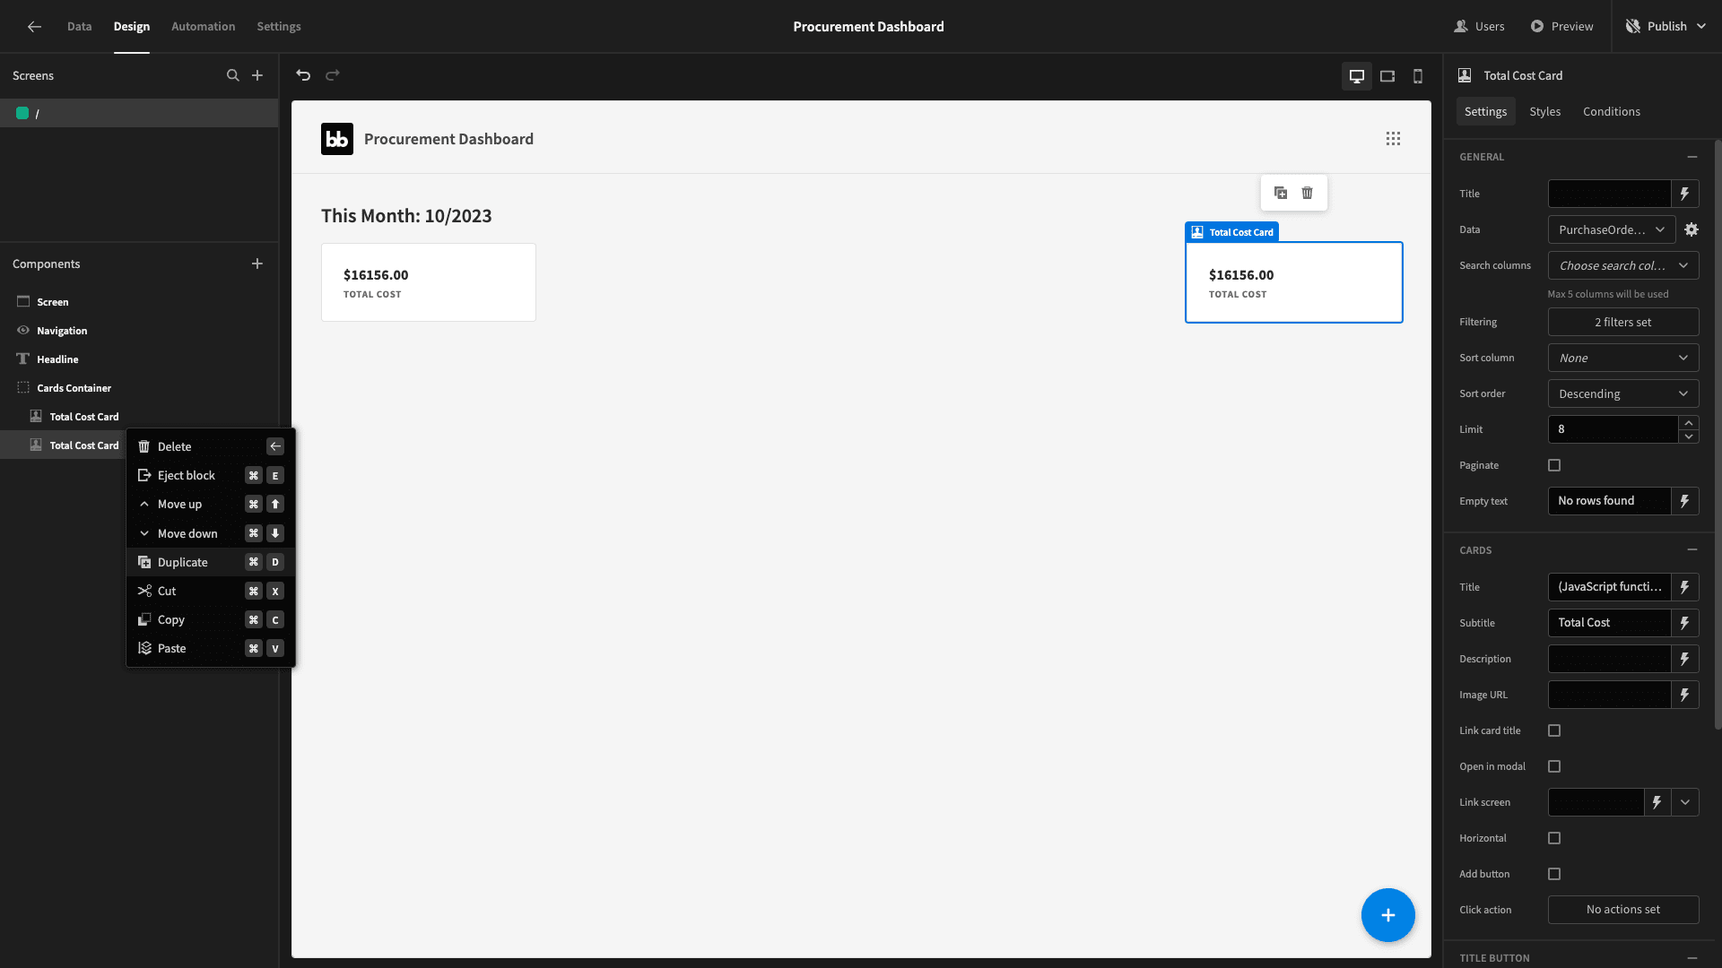Expand the Search columns chooser
1722x968 pixels.
click(x=1622, y=264)
